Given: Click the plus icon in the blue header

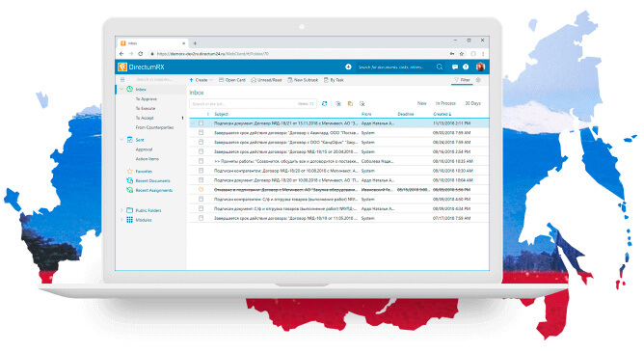Looking at the screenshot, I should point(348,67).
